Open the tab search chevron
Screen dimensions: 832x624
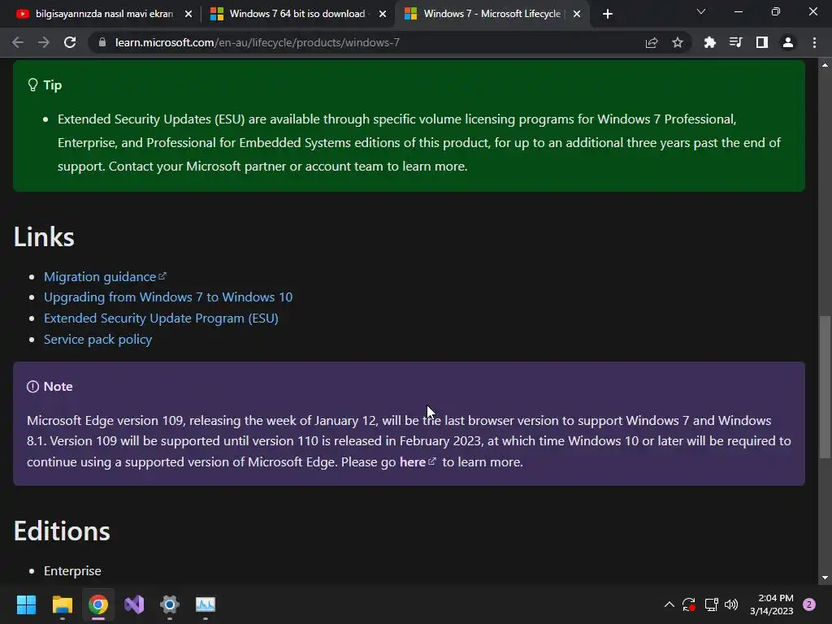(x=701, y=11)
